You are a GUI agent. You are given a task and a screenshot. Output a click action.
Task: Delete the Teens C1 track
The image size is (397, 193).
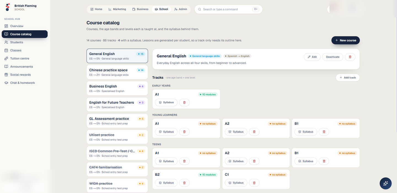(x=254, y=183)
